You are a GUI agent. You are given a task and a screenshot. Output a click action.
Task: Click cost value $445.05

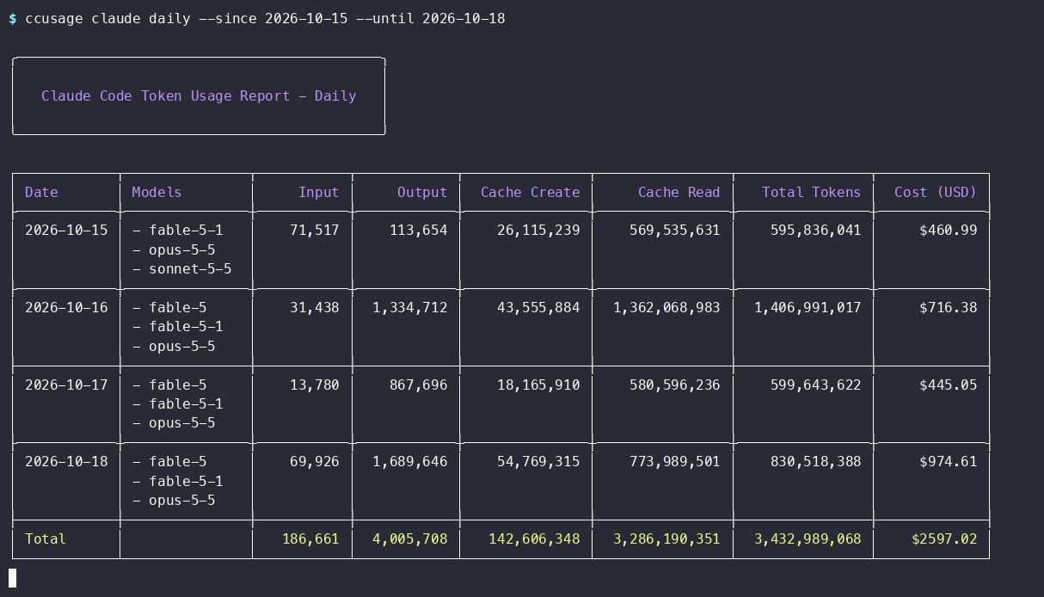(x=949, y=385)
